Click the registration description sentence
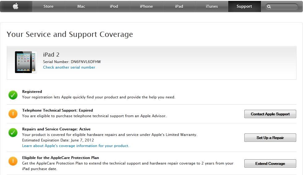 tap(99, 97)
